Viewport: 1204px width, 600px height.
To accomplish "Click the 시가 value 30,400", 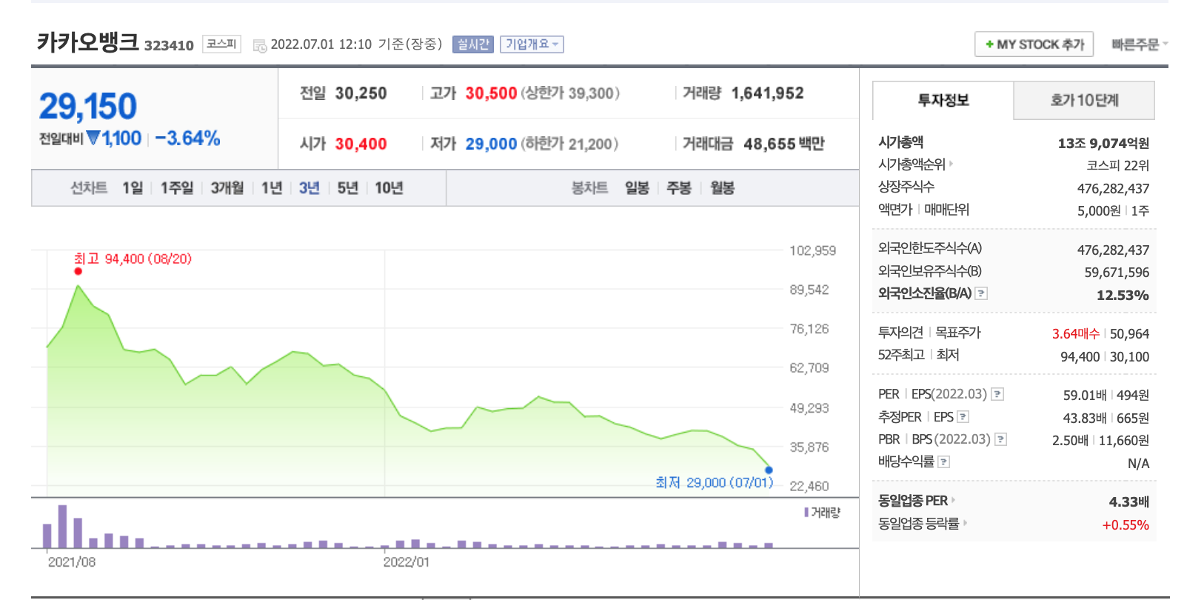I will tap(361, 144).
